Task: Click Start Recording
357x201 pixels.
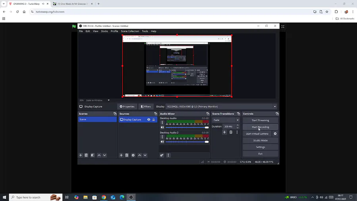Action: pyautogui.click(x=260, y=127)
